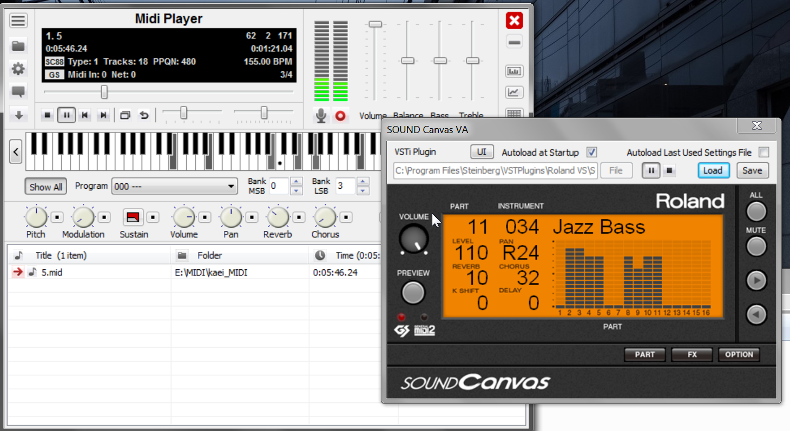Toggle the Show All button
This screenshot has width=790, height=431.
(46, 187)
